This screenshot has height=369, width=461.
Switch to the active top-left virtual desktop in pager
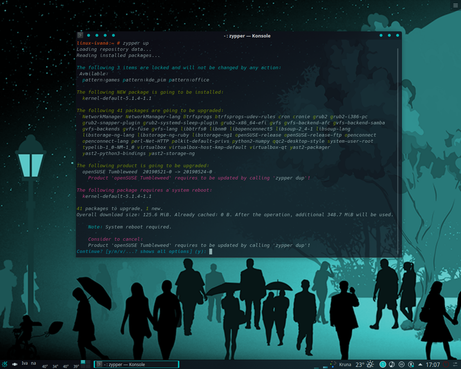(x=83, y=362)
